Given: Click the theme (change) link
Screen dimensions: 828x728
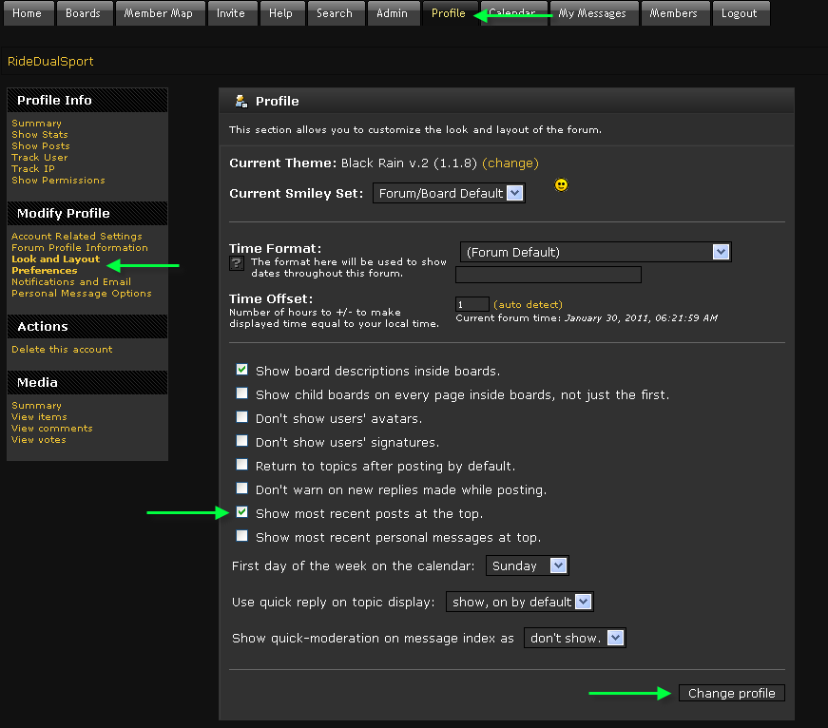Looking at the screenshot, I should 510,163.
